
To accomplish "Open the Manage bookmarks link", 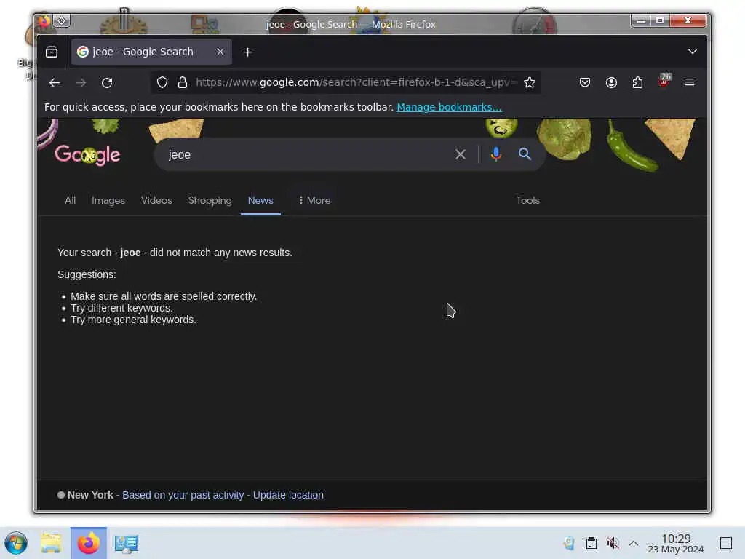I will coord(449,107).
